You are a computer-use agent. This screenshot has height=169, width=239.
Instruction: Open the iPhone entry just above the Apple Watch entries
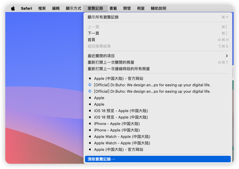pos(158,130)
